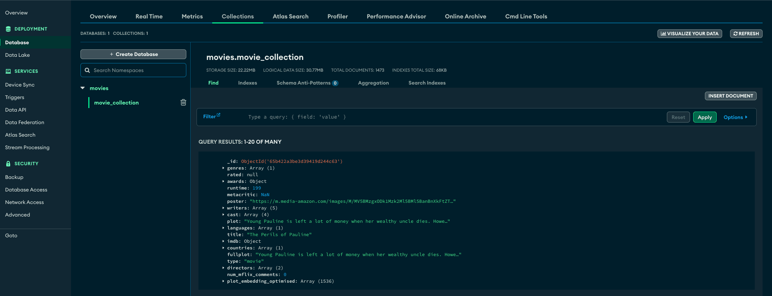Viewport: 772px width, 296px height.
Task: Select the Find sub-tab
Action: click(x=213, y=83)
